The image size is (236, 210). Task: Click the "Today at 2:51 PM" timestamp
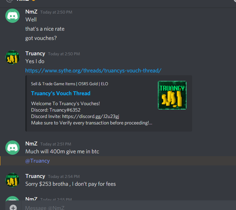coord(56,144)
